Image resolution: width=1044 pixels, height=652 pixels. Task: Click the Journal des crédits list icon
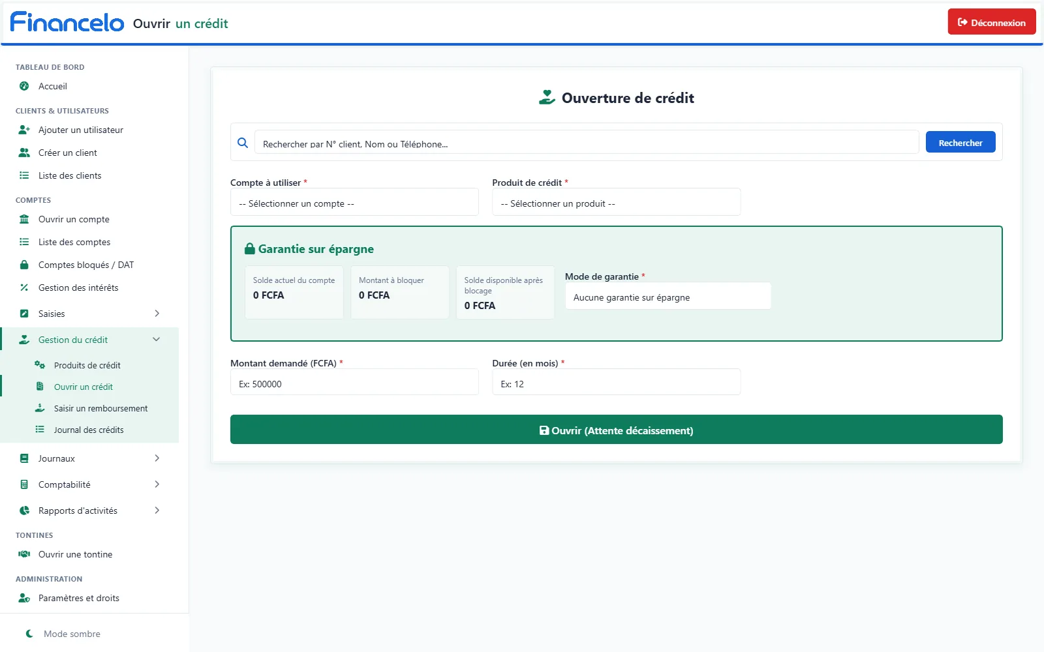[40, 430]
